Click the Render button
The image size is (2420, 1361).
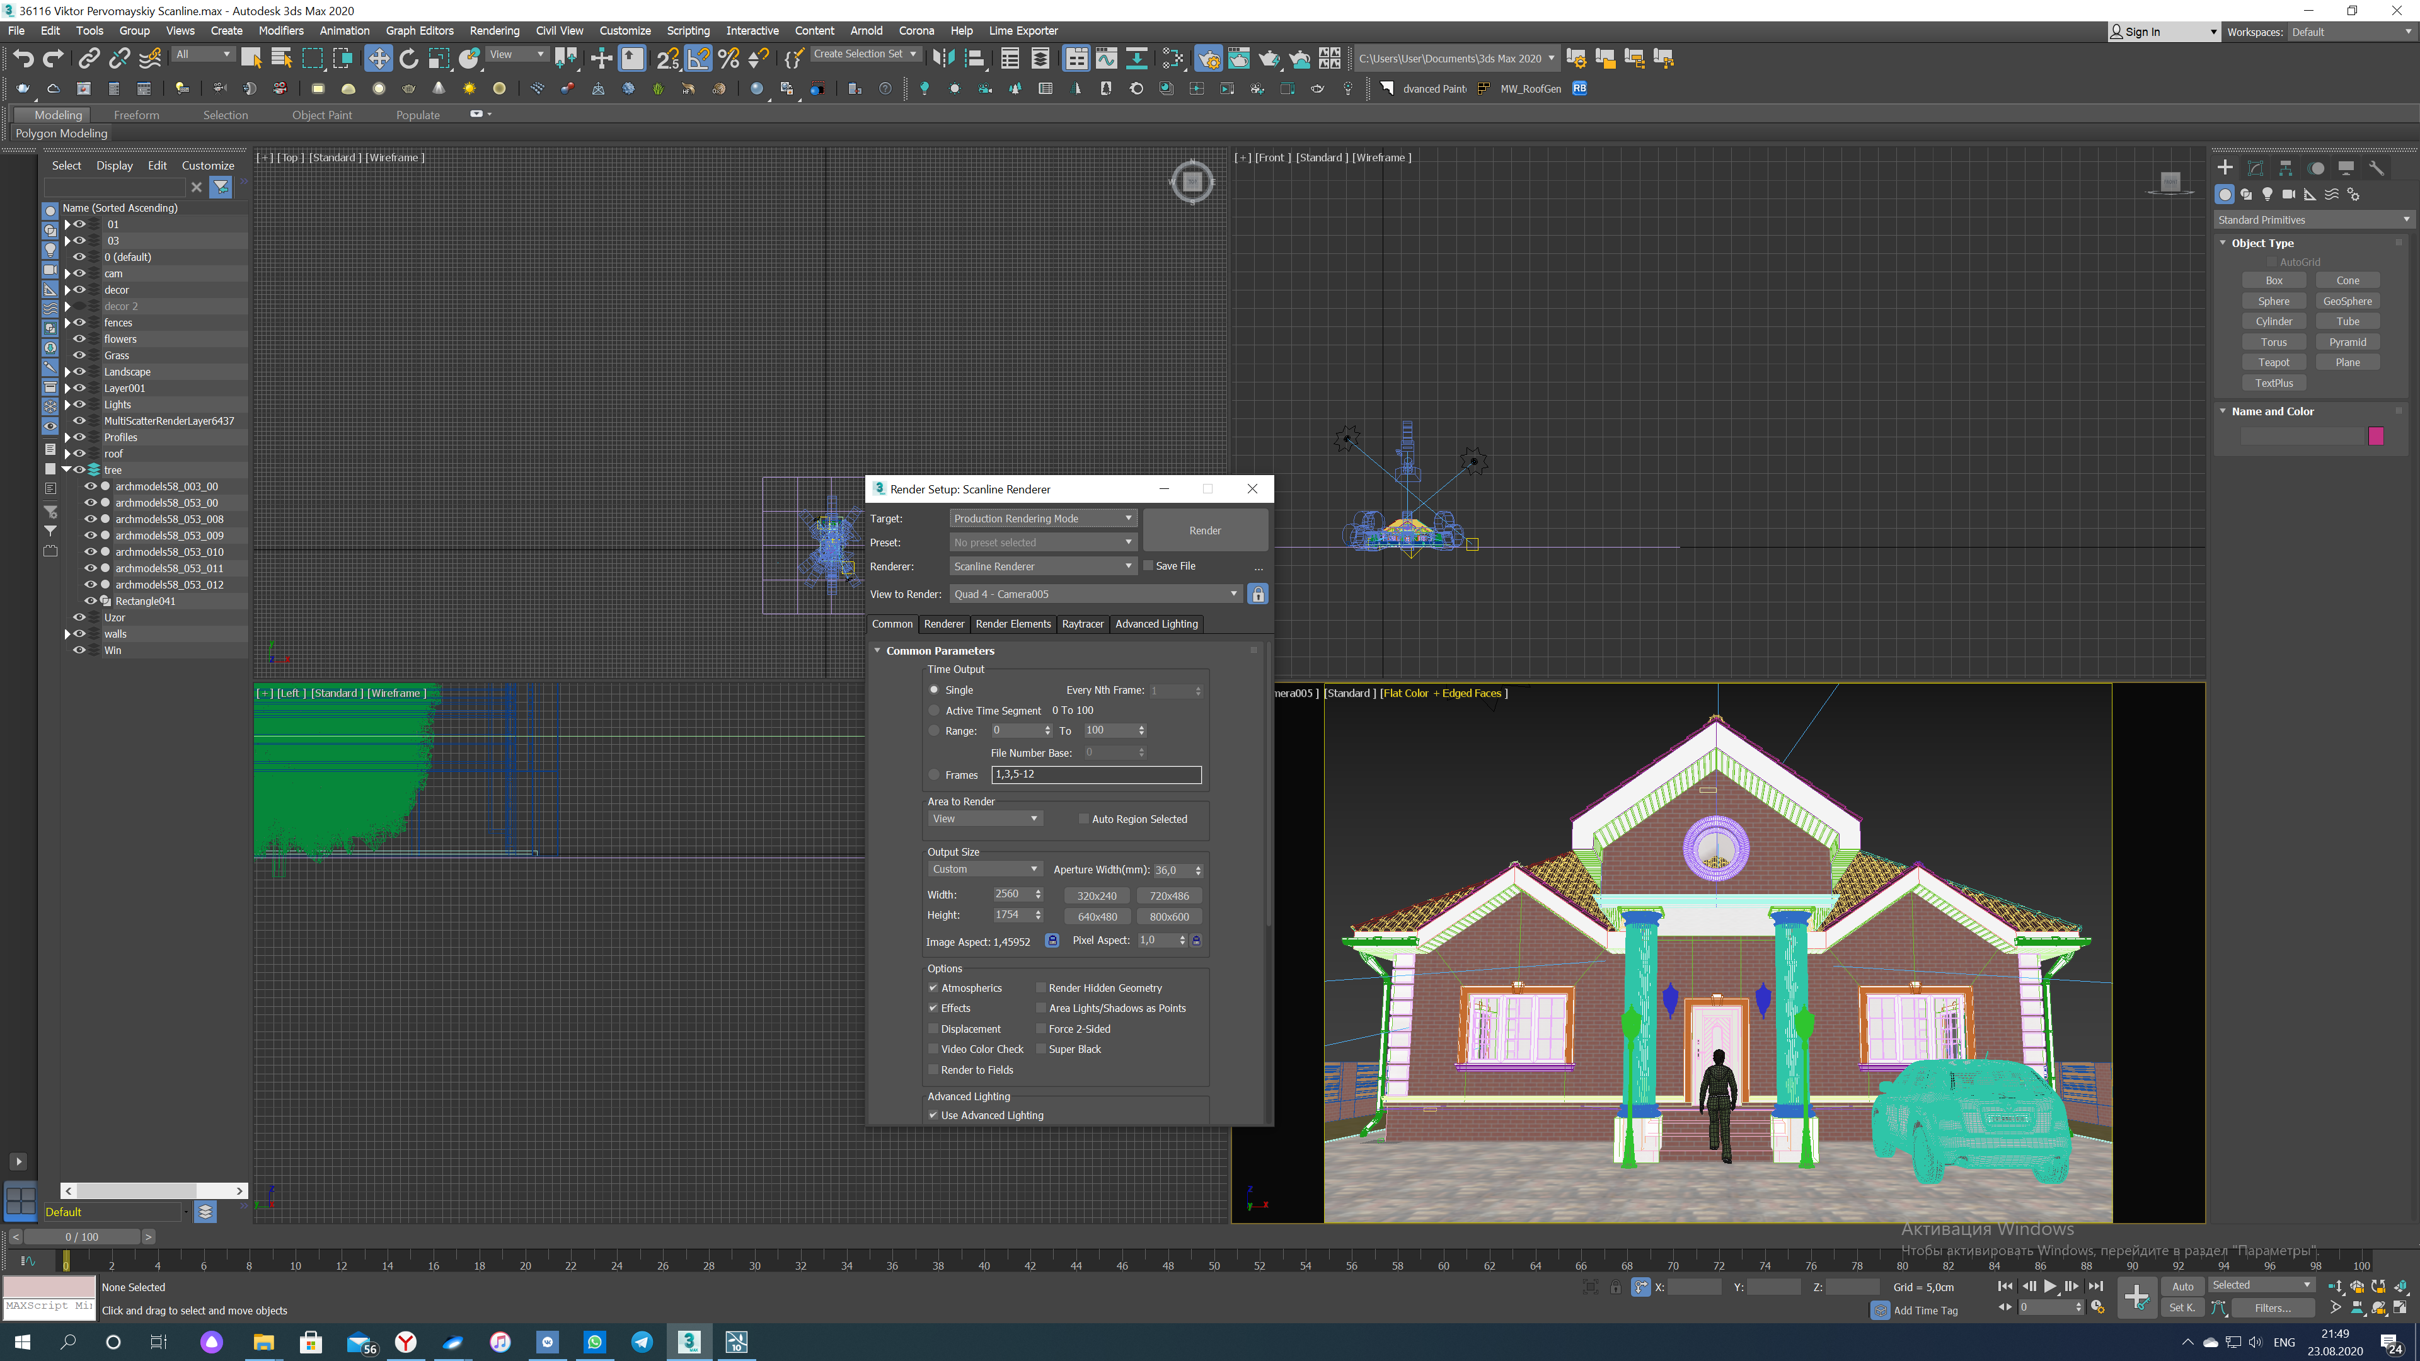pos(1206,531)
